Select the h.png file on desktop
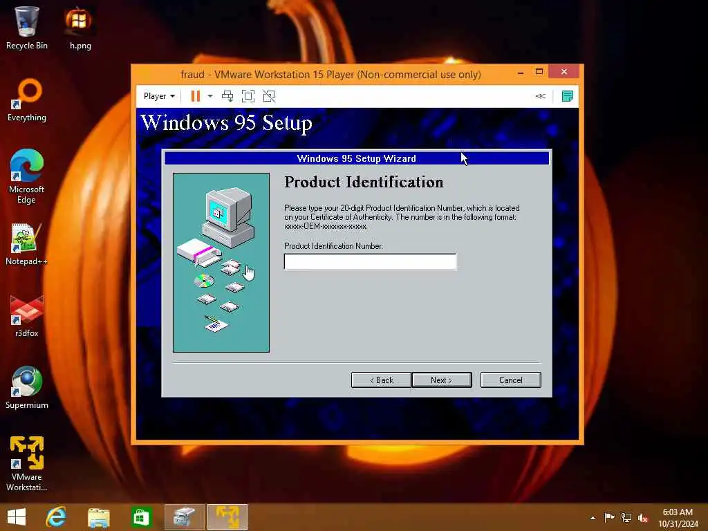The height and width of the screenshot is (531, 708). 80,28
